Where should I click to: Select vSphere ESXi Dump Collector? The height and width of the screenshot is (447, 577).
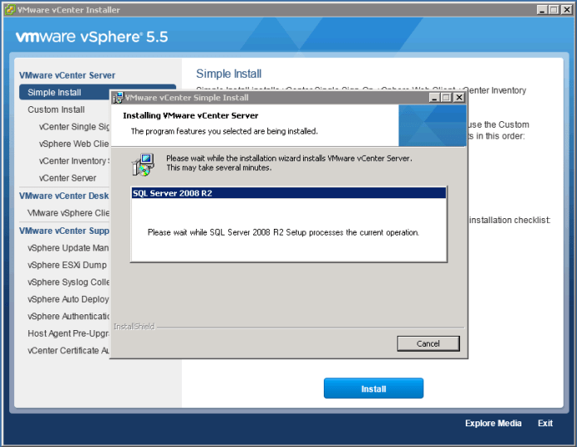[68, 265]
